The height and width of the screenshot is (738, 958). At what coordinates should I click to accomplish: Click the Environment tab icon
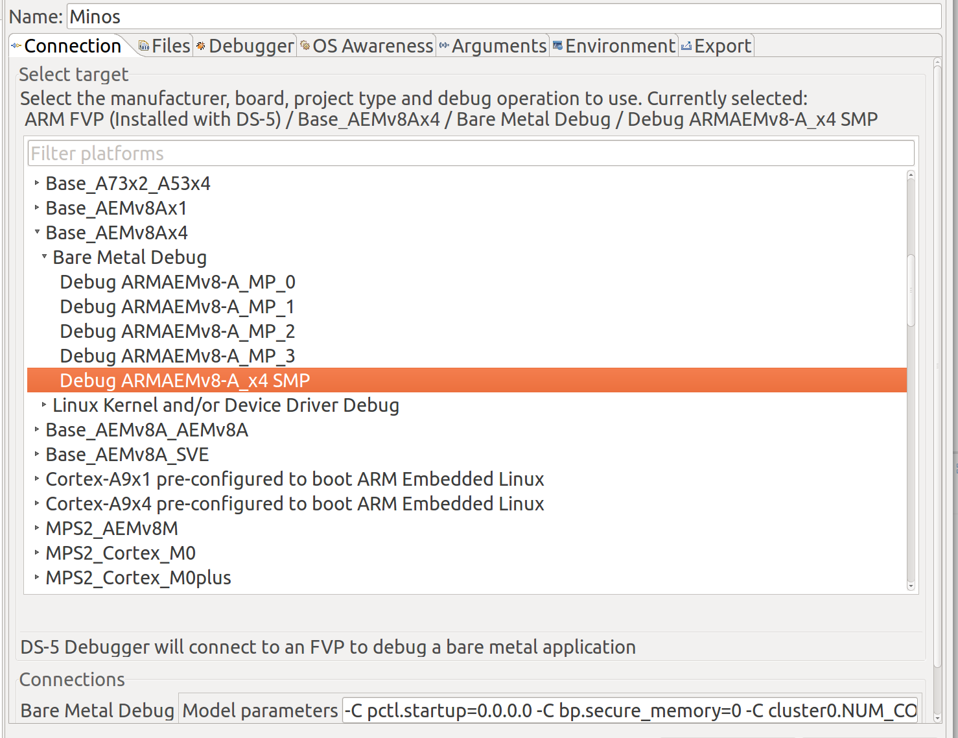point(556,45)
